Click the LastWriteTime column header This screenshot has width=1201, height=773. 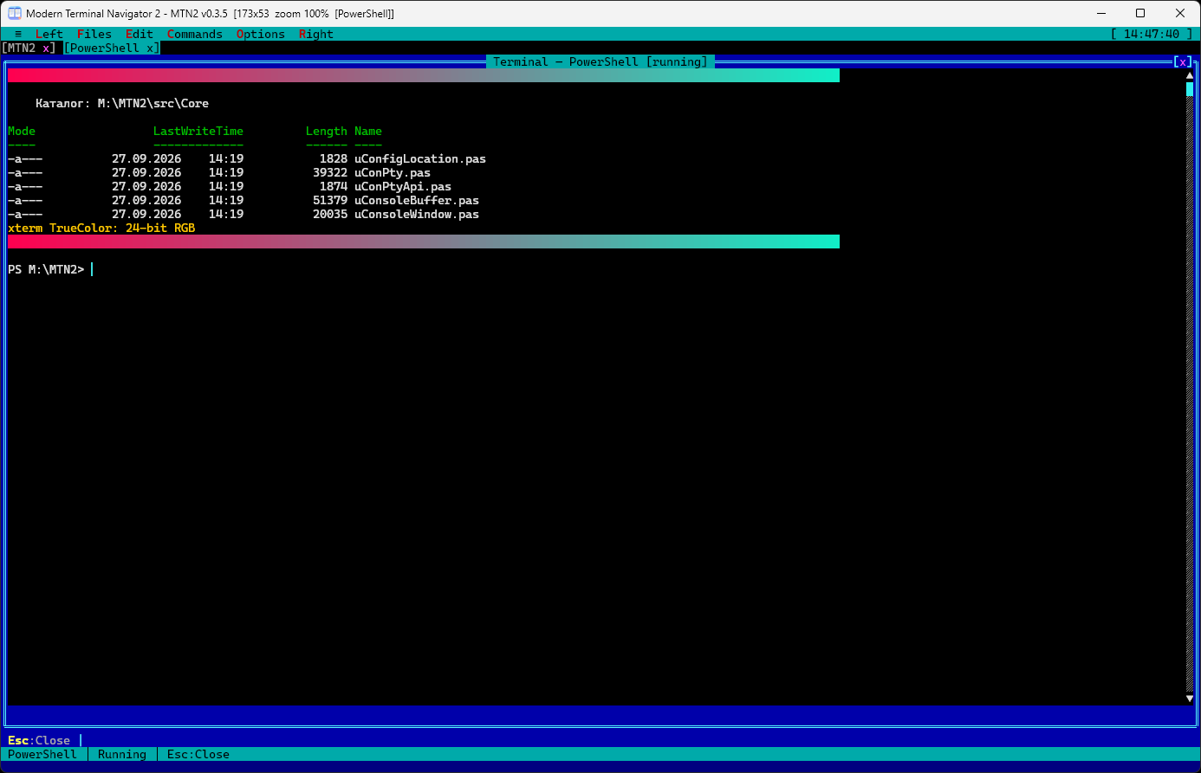[x=198, y=131]
